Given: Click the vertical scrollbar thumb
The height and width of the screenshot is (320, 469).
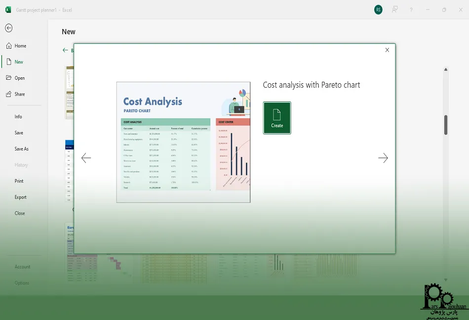Looking at the screenshot, I should pyautogui.click(x=446, y=125).
